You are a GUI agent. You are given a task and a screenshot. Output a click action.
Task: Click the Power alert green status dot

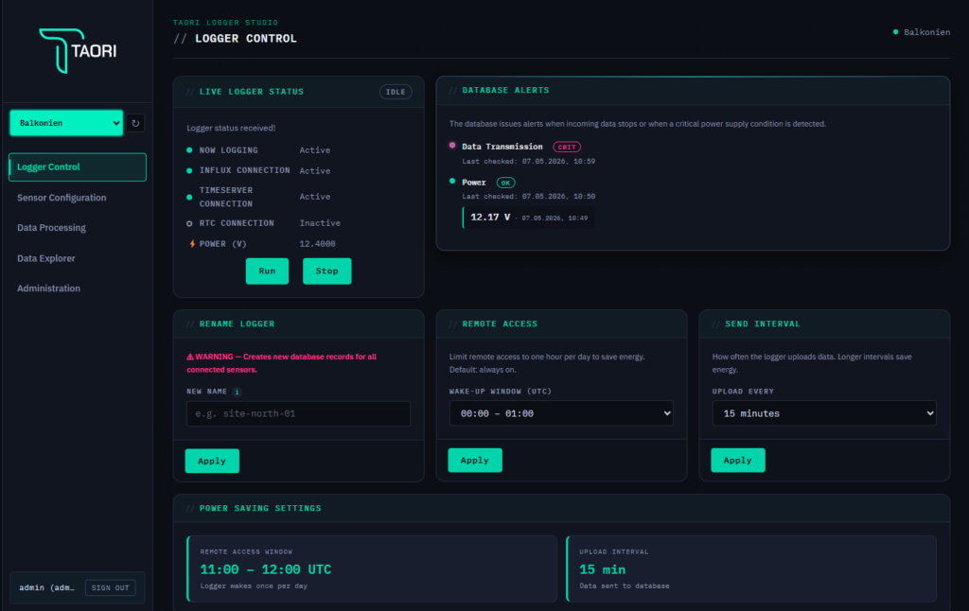[452, 181]
